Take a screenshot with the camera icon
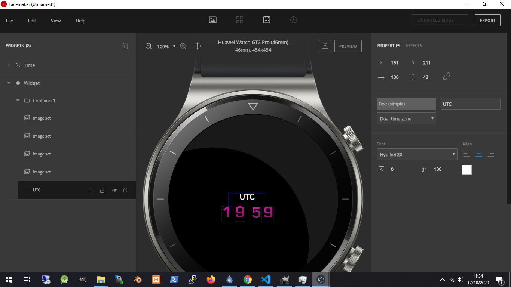511x287 pixels. pyautogui.click(x=325, y=46)
